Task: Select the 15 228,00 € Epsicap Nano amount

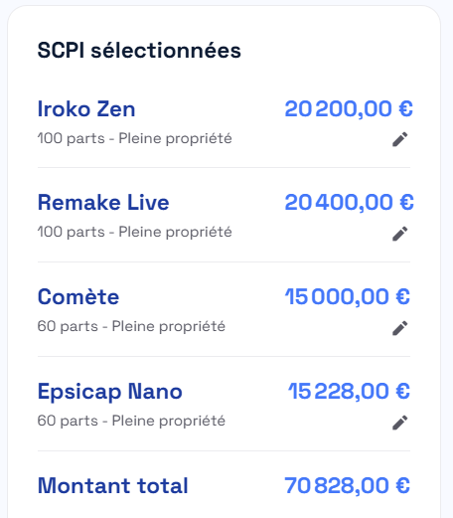Action: (349, 392)
